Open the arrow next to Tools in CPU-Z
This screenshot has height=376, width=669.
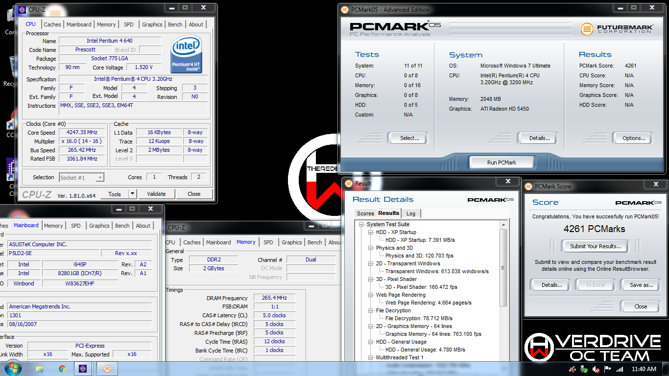click(x=132, y=194)
